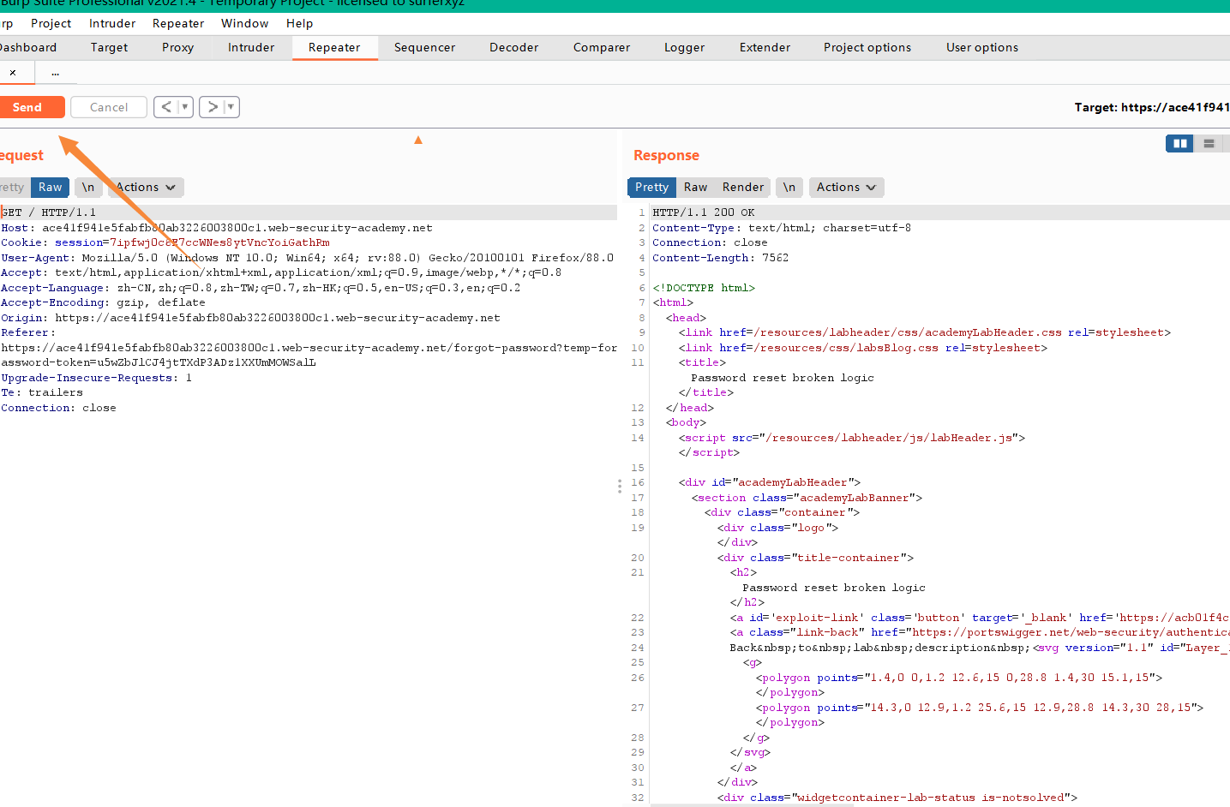Click the academyLabHeader div line in response
1230x807 pixels.
pyautogui.click(x=770, y=482)
